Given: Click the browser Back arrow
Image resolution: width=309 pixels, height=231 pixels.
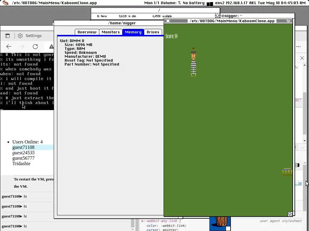Looking at the screenshot, I should (x=9, y=47).
